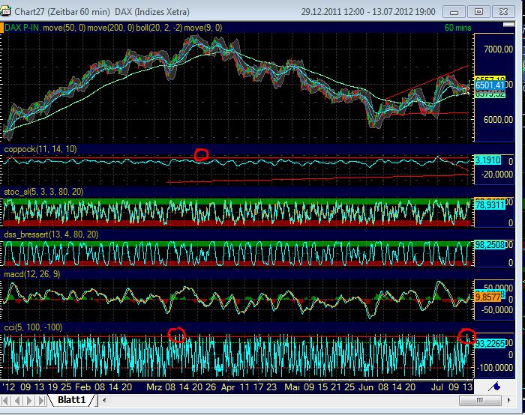
Task: Select the DAX P-IN. price series label
Action: pyautogui.click(x=22, y=28)
